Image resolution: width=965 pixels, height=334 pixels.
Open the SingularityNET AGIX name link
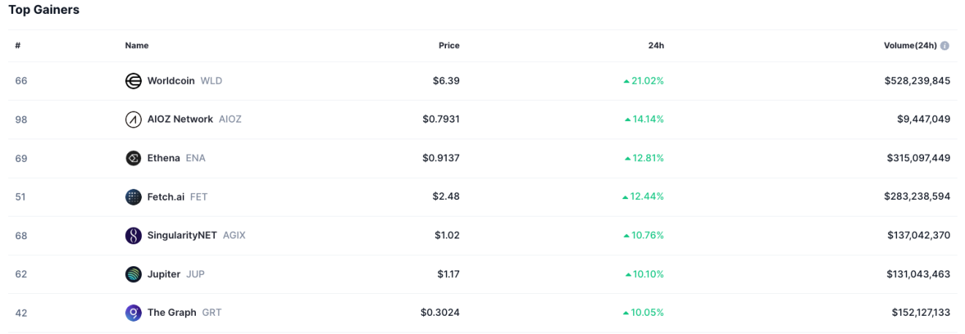tap(182, 236)
